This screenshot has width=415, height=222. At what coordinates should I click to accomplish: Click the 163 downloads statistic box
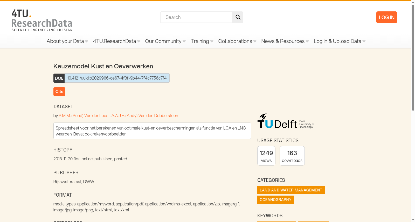pyautogui.click(x=292, y=156)
